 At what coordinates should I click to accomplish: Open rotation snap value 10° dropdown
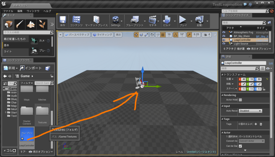(x=182, y=35)
